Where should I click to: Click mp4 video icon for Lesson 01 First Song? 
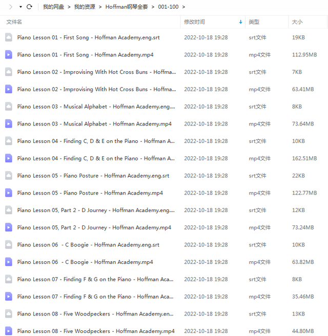pyautogui.click(x=9, y=55)
